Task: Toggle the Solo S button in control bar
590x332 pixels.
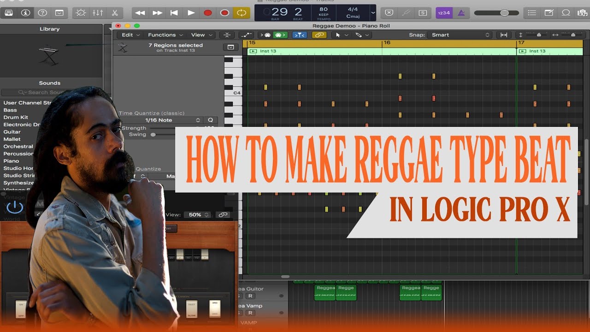Action: [423, 13]
